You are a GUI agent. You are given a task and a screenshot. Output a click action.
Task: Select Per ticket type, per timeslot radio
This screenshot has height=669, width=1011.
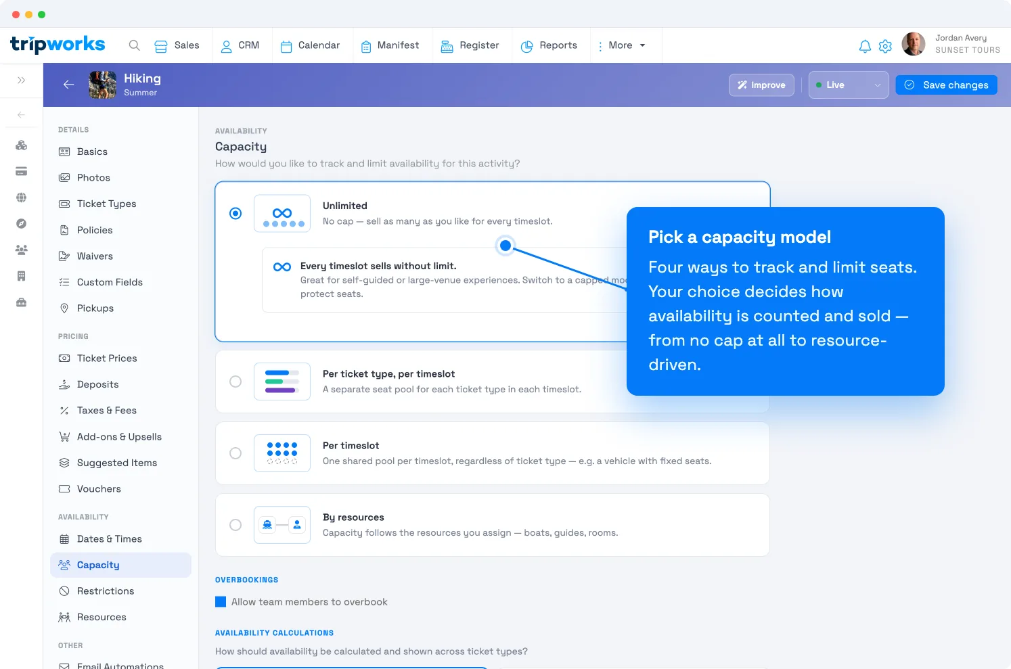235,382
